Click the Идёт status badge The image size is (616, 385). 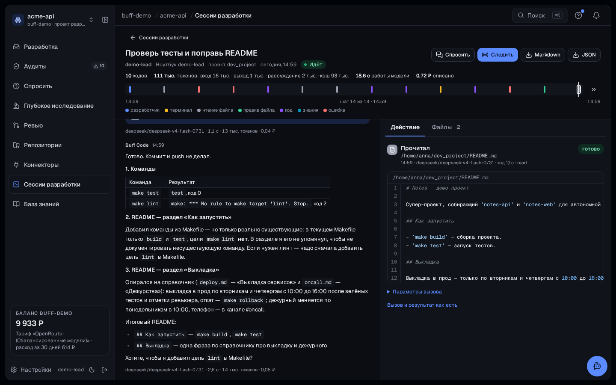[x=313, y=65]
